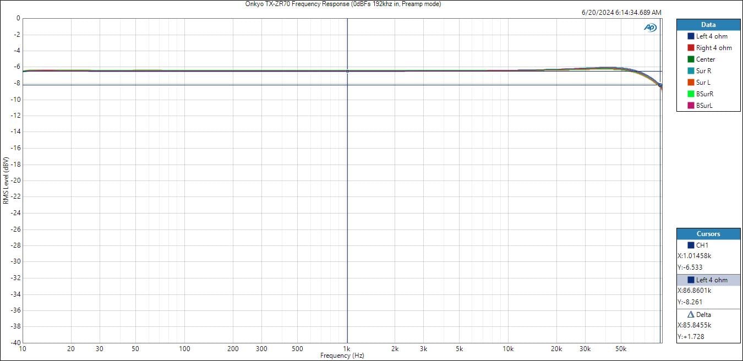The height and width of the screenshot is (361, 743).
Task: Select the Left 4 ohm label in Cursors panel
Action: tap(712, 280)
